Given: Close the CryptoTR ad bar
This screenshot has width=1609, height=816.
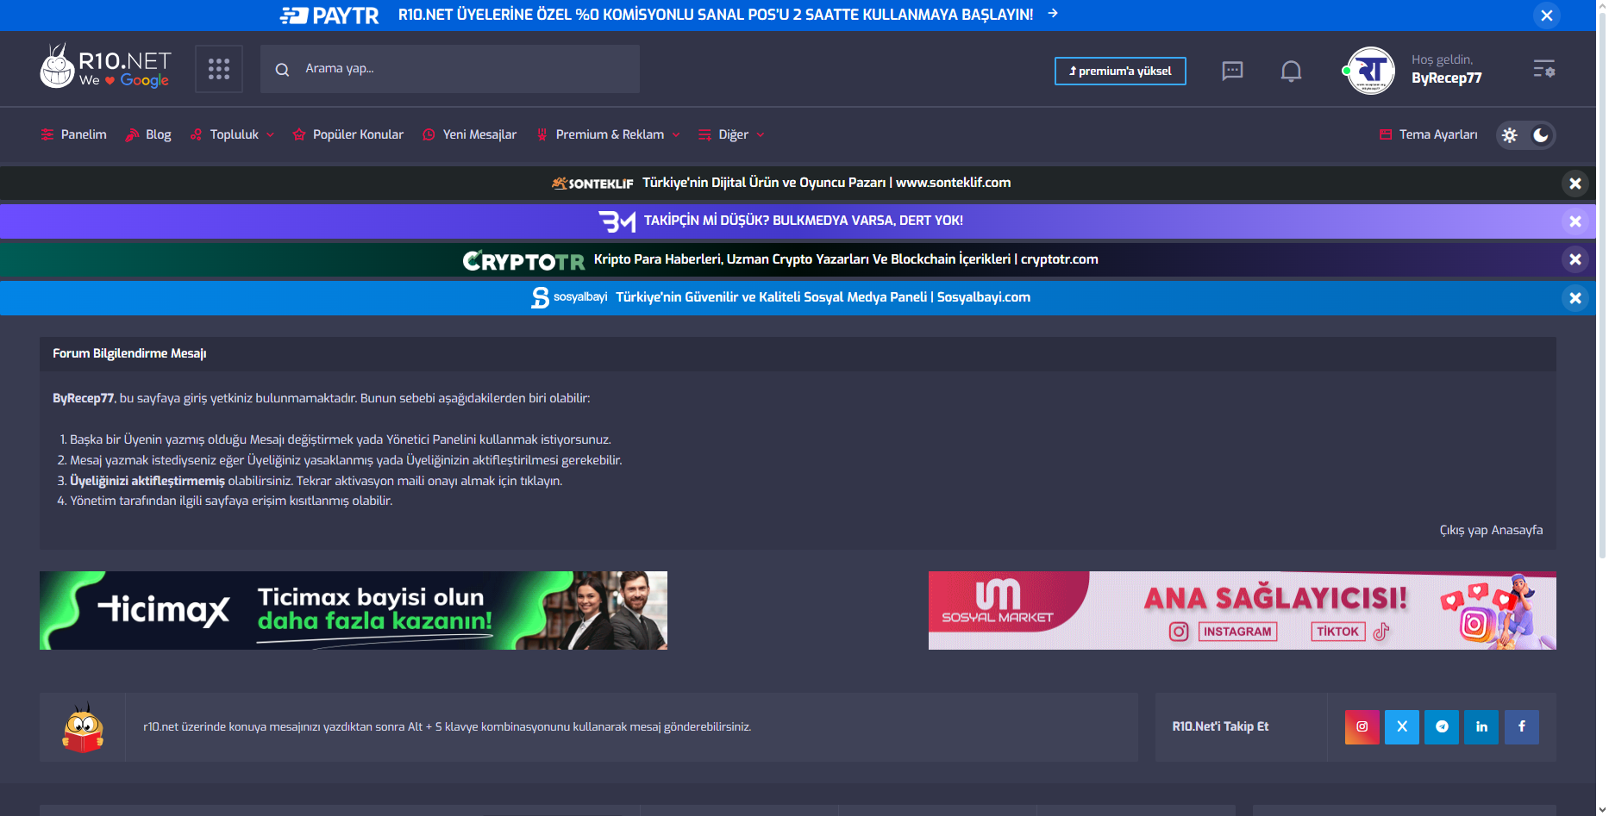Looking at the screenshot, I should (1575, 259).
